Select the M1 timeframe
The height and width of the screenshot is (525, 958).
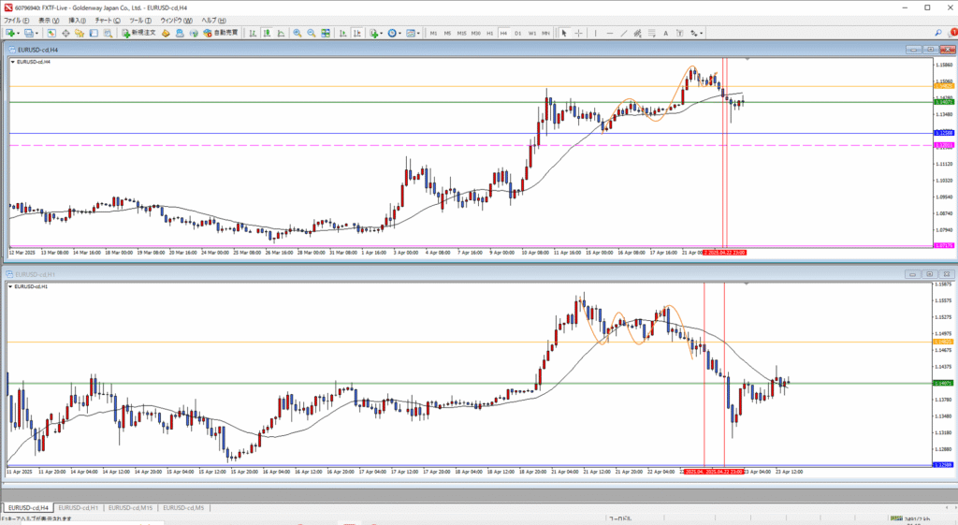click(433, 33)
